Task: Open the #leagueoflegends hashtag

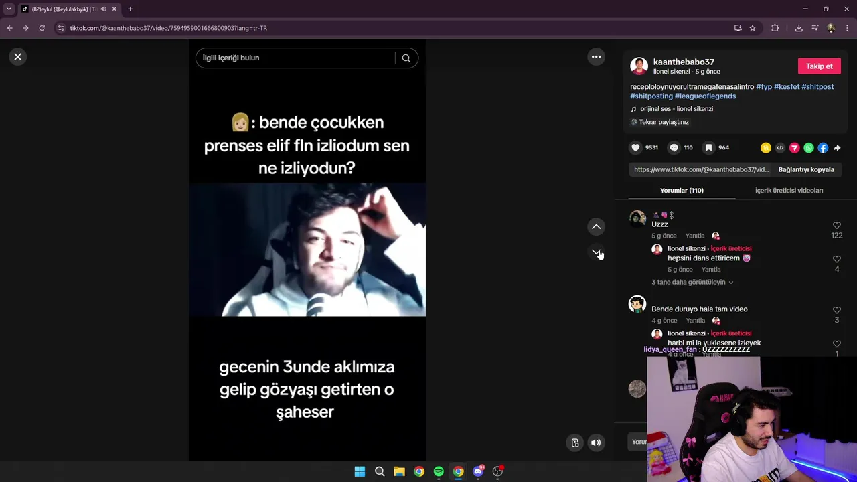Action: point(705,96)
